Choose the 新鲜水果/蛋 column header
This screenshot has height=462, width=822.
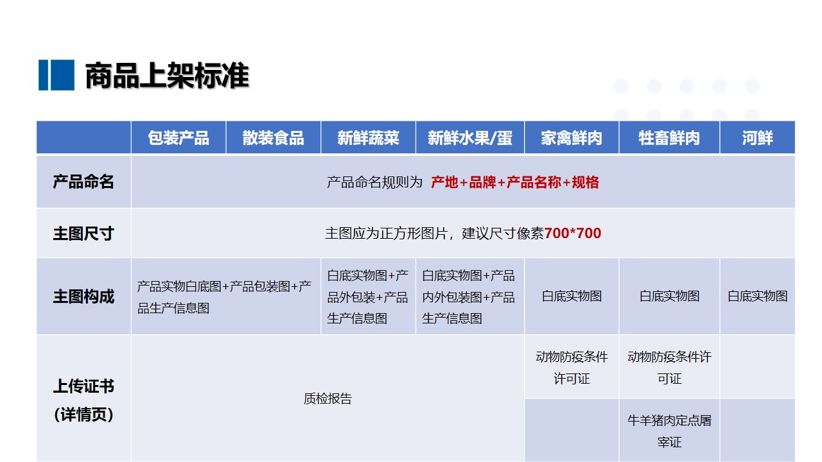pos(470,138)
